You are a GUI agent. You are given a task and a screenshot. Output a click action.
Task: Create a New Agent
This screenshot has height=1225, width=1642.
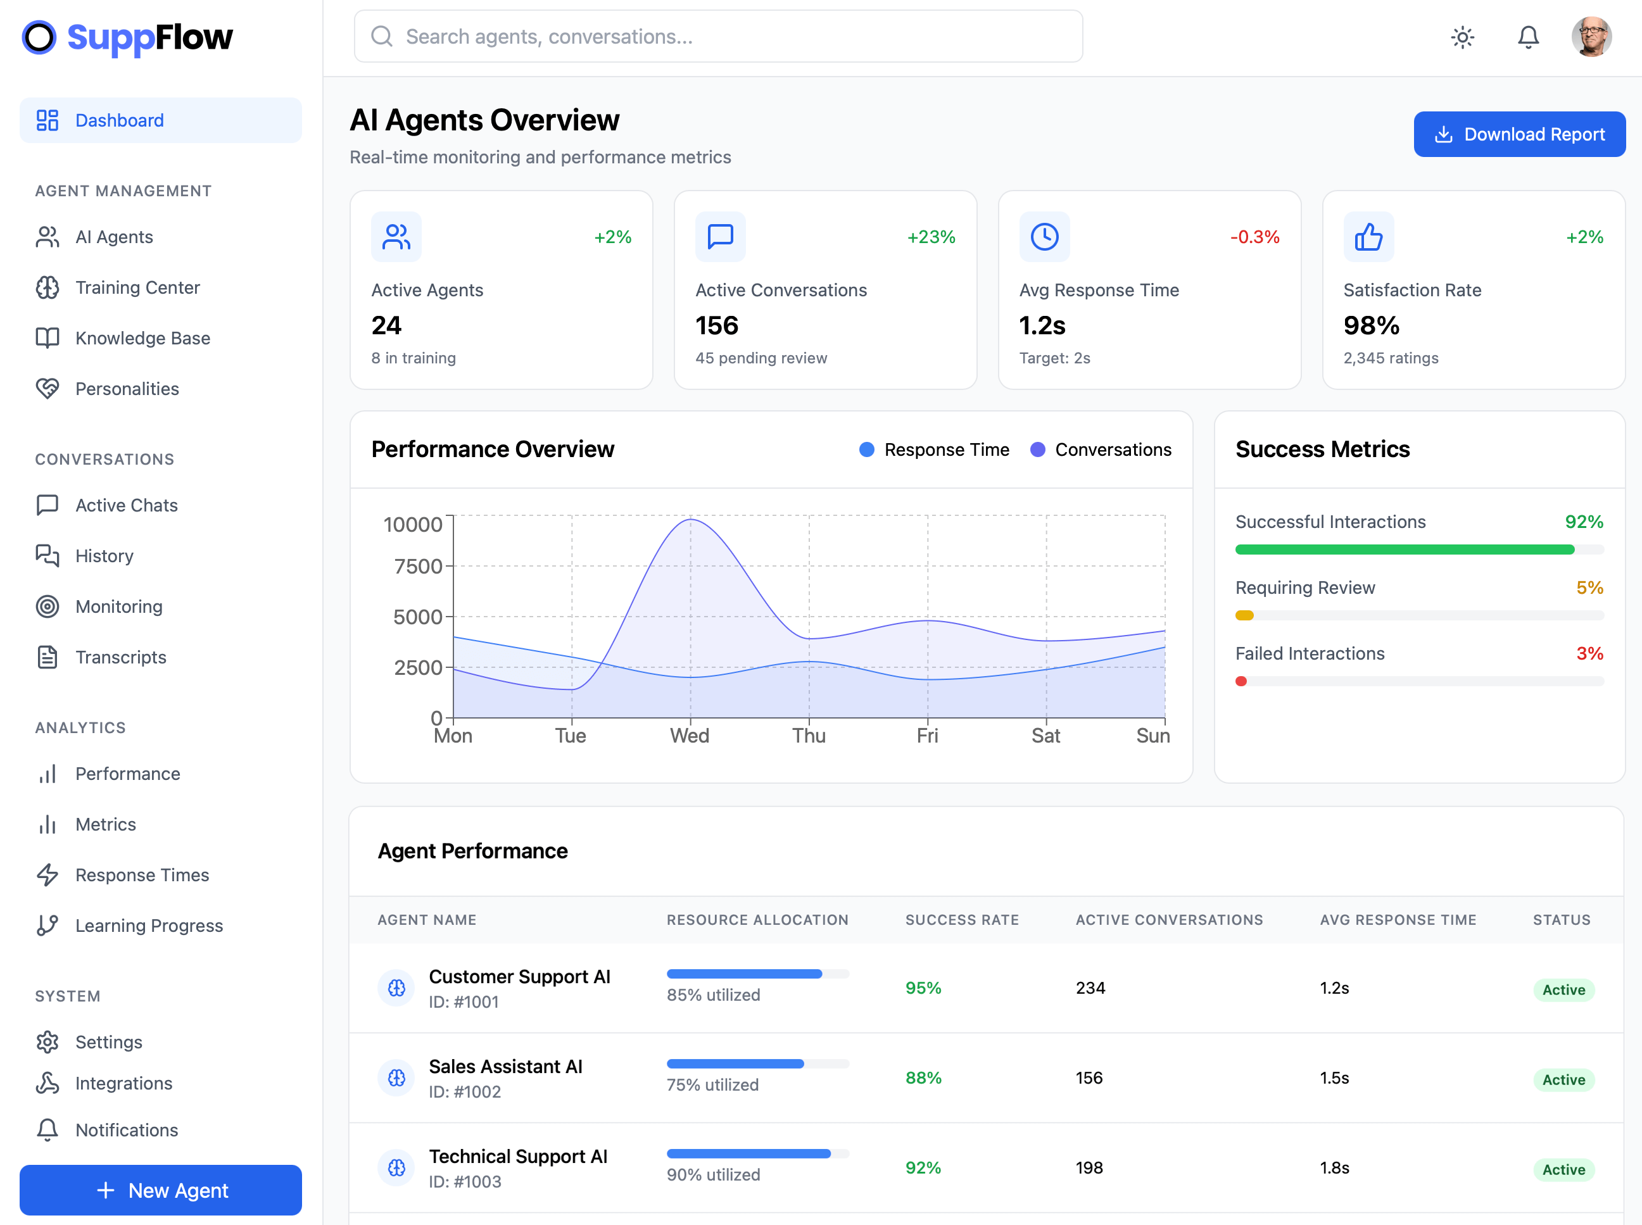click(x=160, y=1190)
